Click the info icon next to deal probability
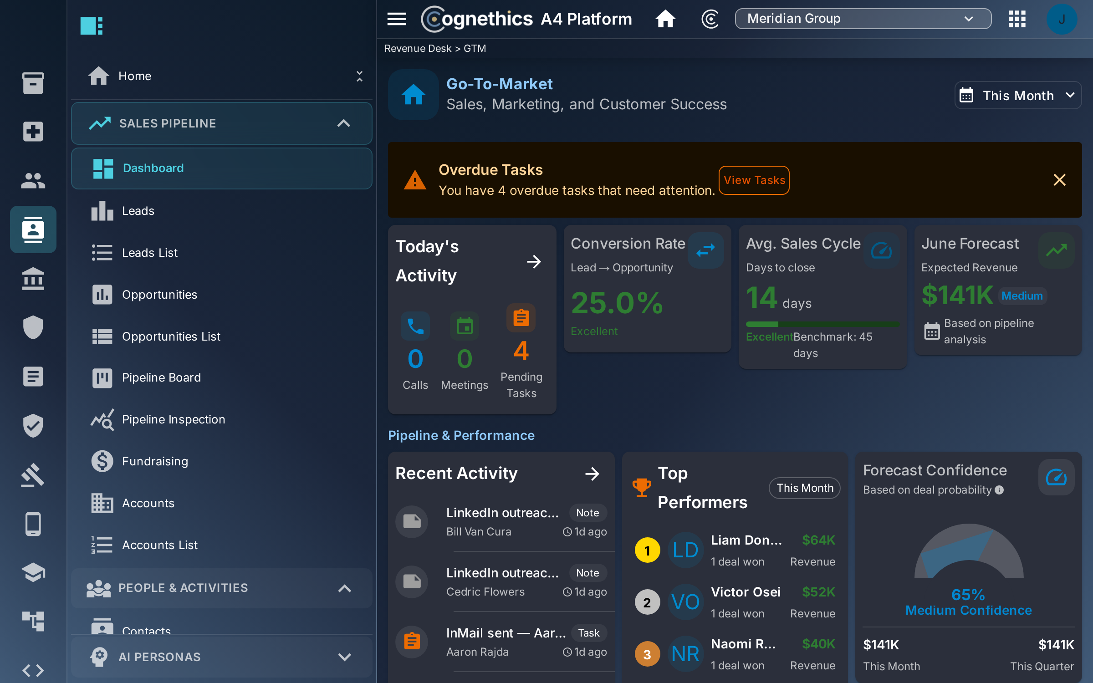The width and height of the screenshot is (1093, 683). (999, 490)
